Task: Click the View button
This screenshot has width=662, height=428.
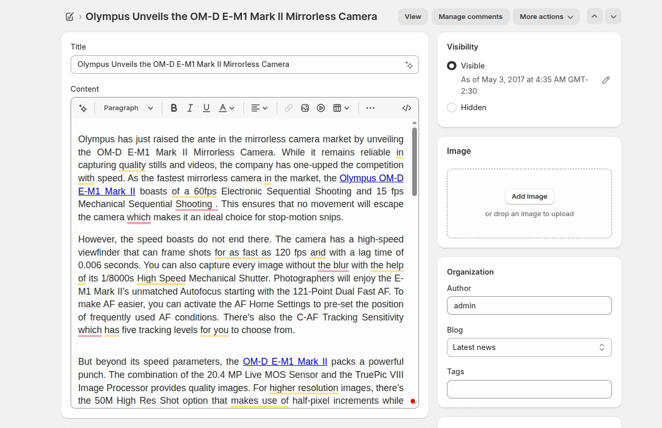Action: (x=413, y=16)
